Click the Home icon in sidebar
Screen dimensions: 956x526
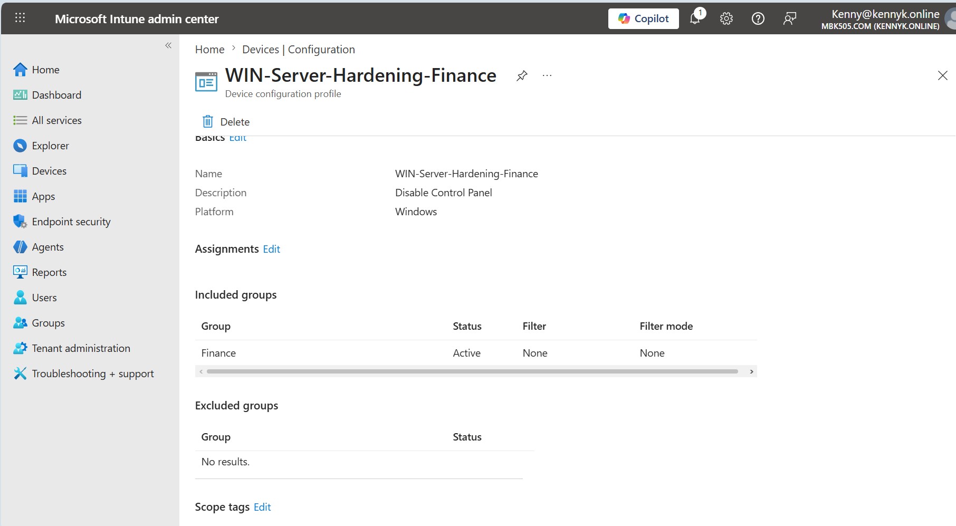pos(20,70)
